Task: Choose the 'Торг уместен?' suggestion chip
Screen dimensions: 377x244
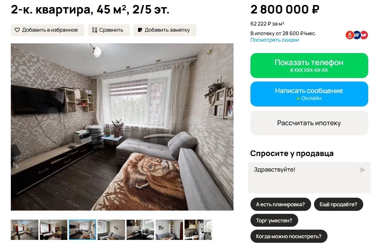Action: 274,221
